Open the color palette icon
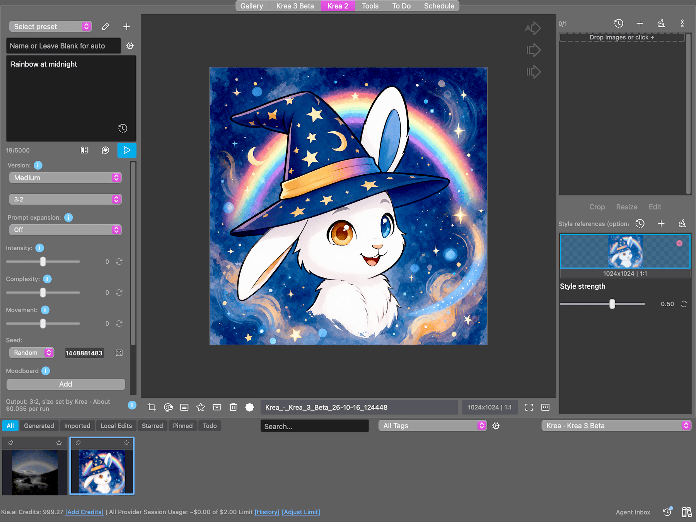 point(168,407)
